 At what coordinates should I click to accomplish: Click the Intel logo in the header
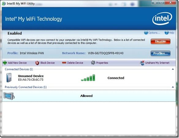coord(162,19)
